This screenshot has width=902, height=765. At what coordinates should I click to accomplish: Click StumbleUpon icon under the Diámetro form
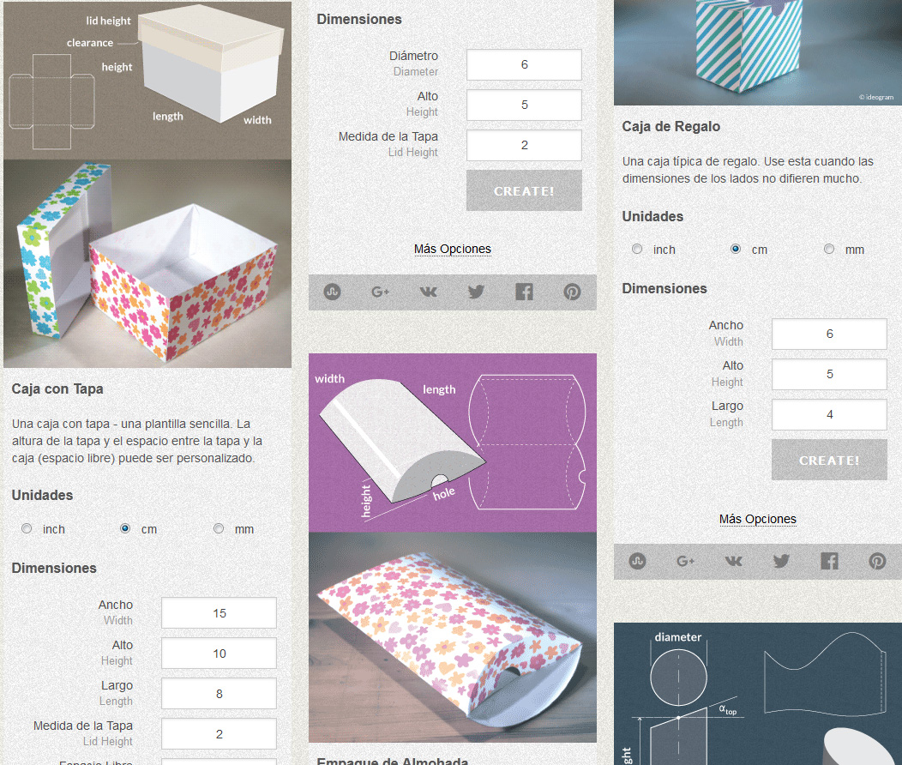333,292
